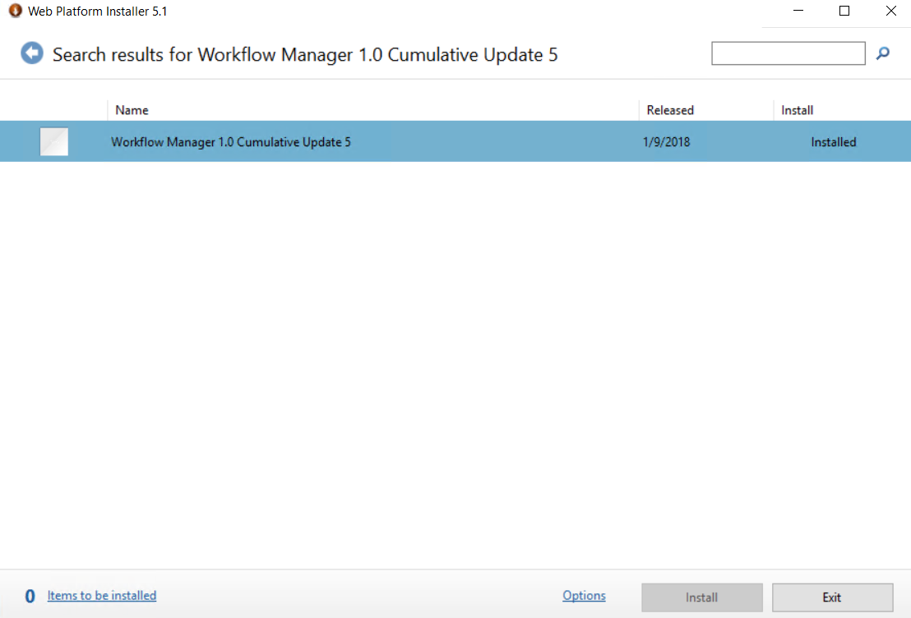Minimize the Web Platform Installer window
Image resolution: width=911 pixels, height=618 pixels.
click(798, 11)
